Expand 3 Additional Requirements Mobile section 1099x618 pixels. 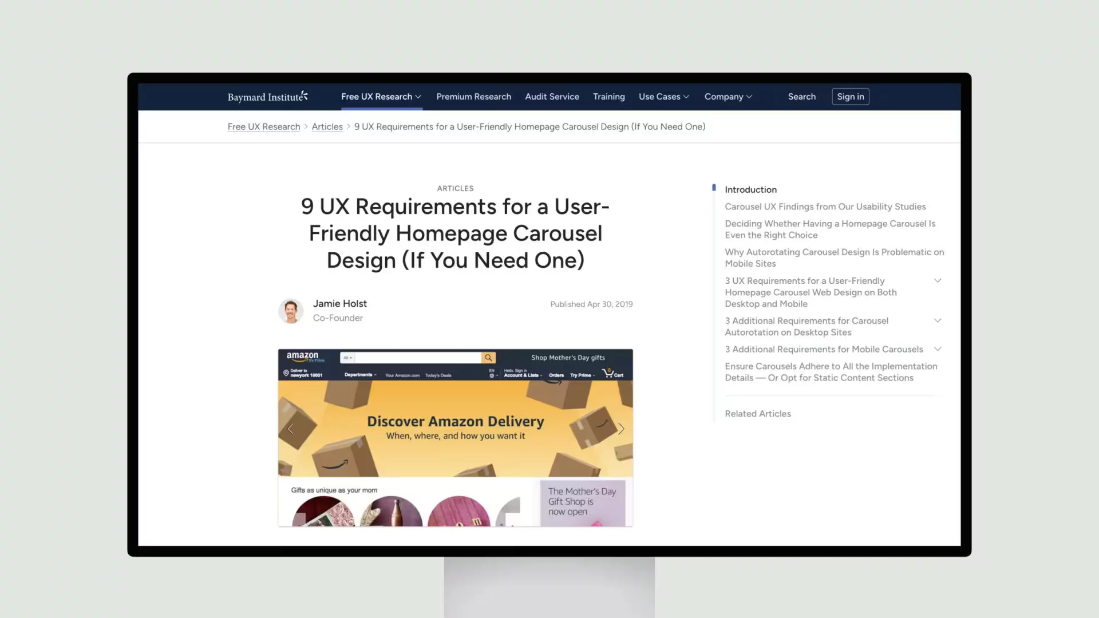[x=938, y=348]
